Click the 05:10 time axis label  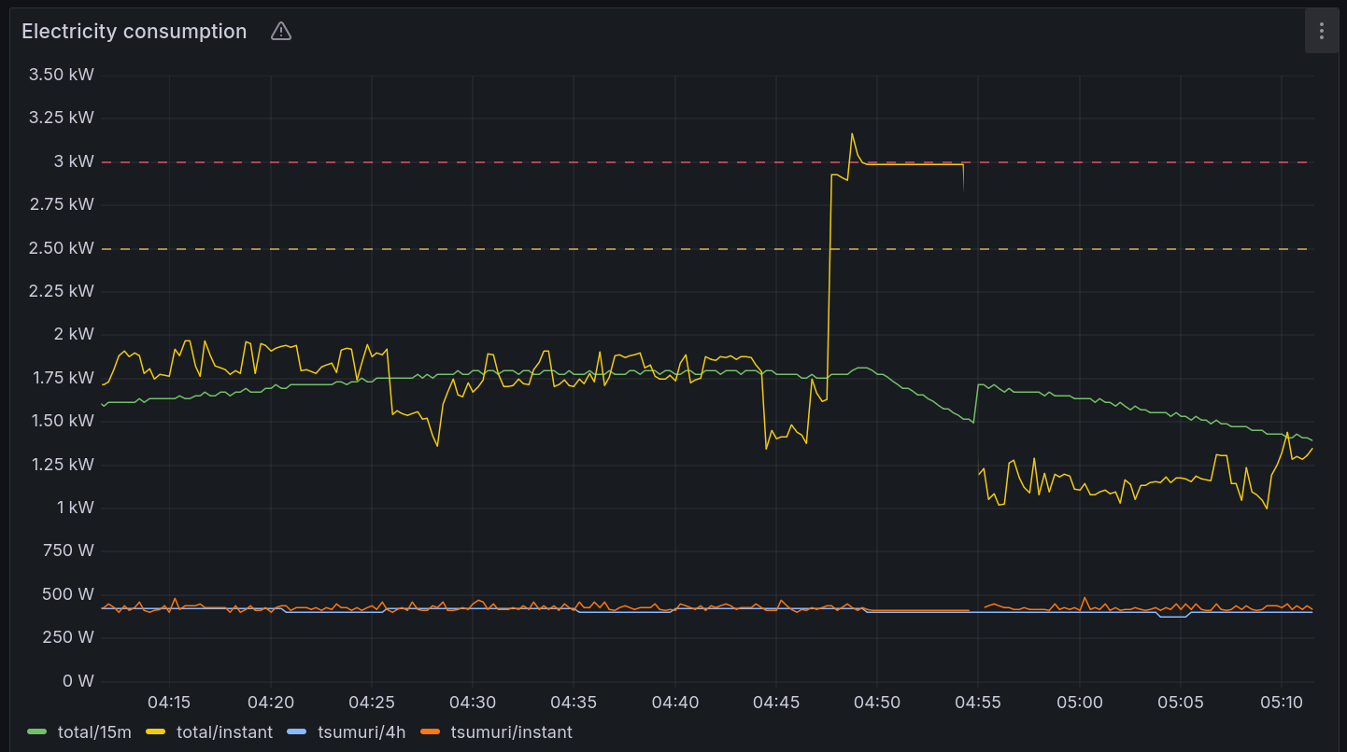[1282, 703]
